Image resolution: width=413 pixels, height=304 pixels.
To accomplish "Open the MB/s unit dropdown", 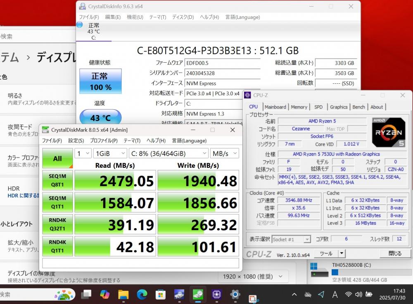I will (225, 153).
